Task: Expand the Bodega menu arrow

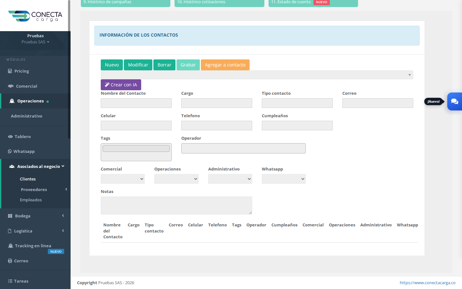Action: tap(63, 215)
